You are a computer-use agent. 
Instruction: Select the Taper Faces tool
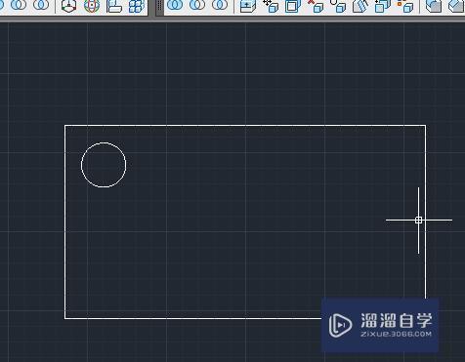pos(360,6)
